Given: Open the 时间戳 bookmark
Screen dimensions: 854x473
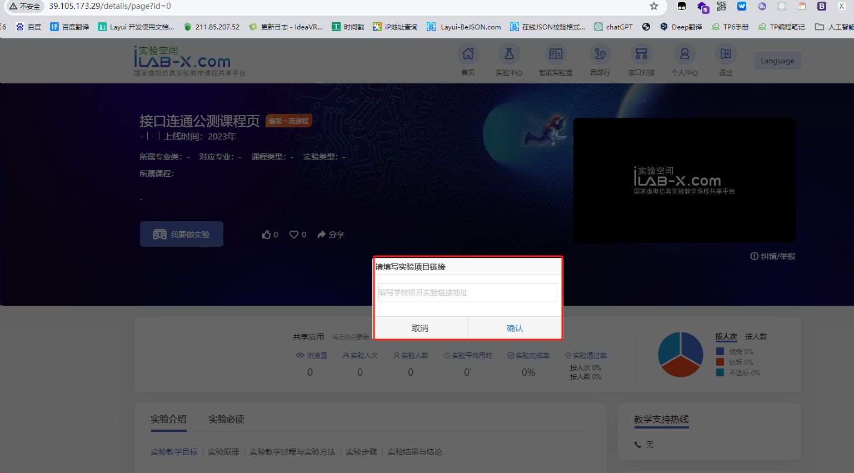Looking at the screenshot, I should pos(348,27).
